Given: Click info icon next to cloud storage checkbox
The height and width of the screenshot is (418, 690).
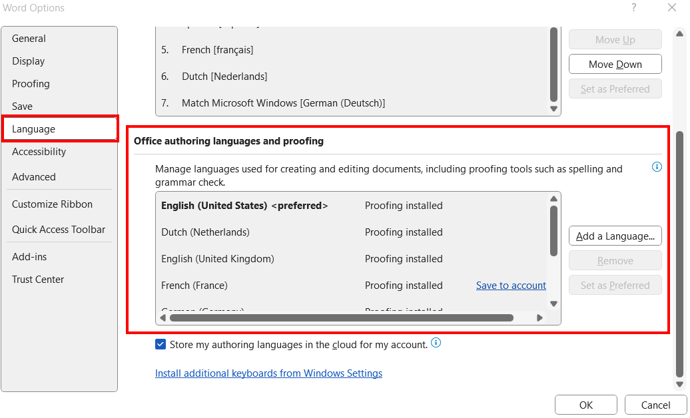Looking at the screenshot, I should click(x=436, y=343).
